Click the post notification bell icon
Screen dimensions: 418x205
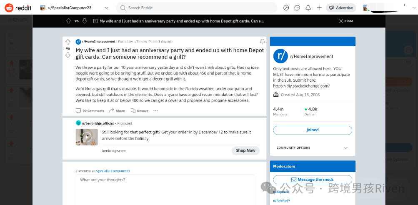coord(262,42)
